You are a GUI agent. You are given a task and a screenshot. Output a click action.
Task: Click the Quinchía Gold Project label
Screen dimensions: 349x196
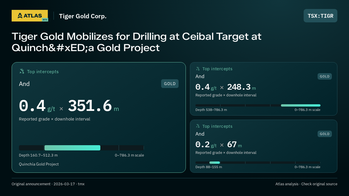(39, 164)
